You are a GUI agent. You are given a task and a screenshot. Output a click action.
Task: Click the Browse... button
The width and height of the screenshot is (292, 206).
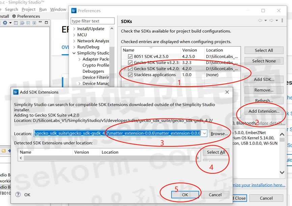[x=219, y=134]
